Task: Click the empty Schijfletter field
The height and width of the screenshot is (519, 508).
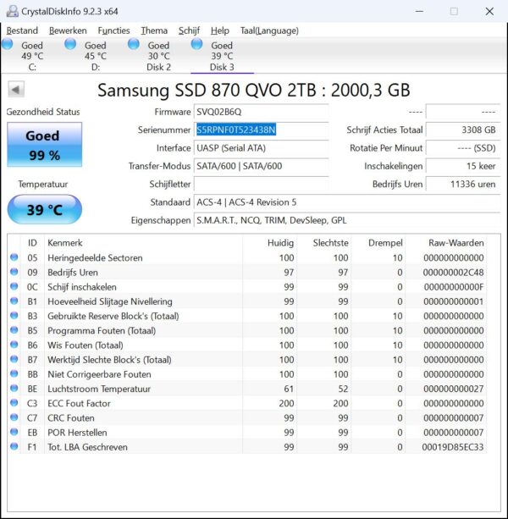Action: pos(261,184)
